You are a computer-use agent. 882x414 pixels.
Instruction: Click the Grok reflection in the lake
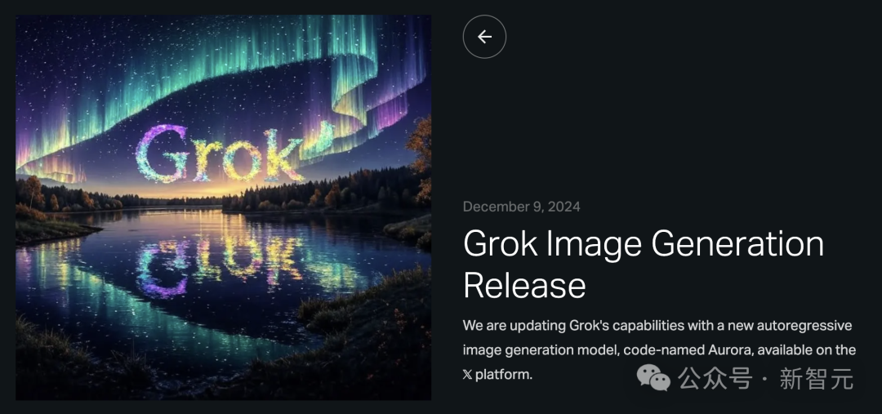pos(222,265)
